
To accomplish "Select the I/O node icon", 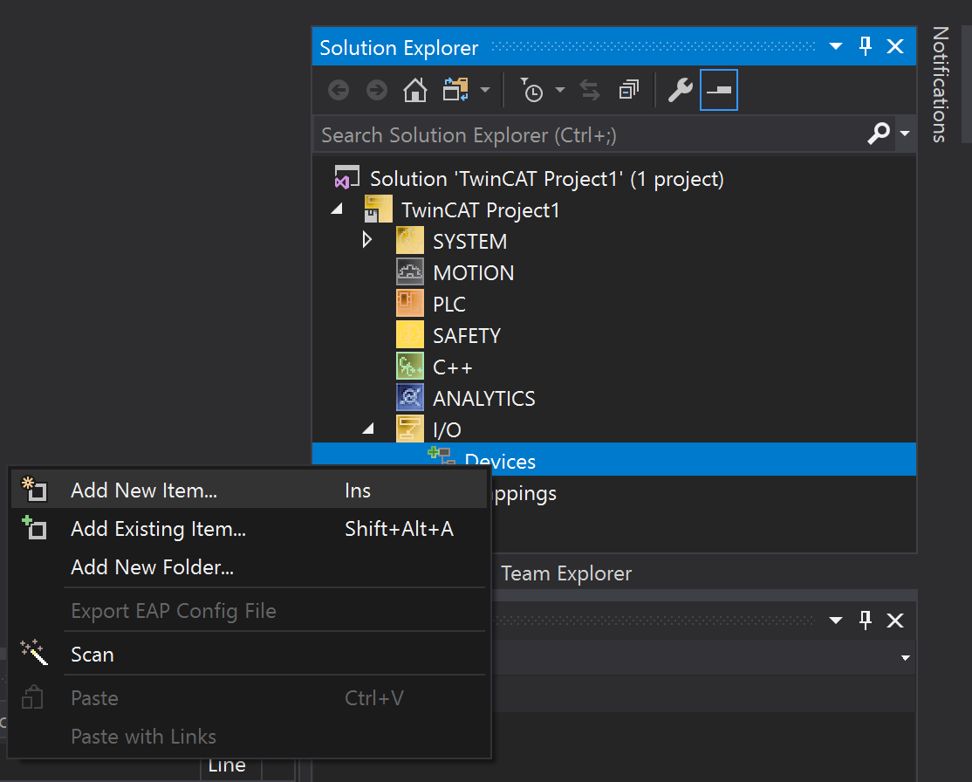I will tap(410, 429).
